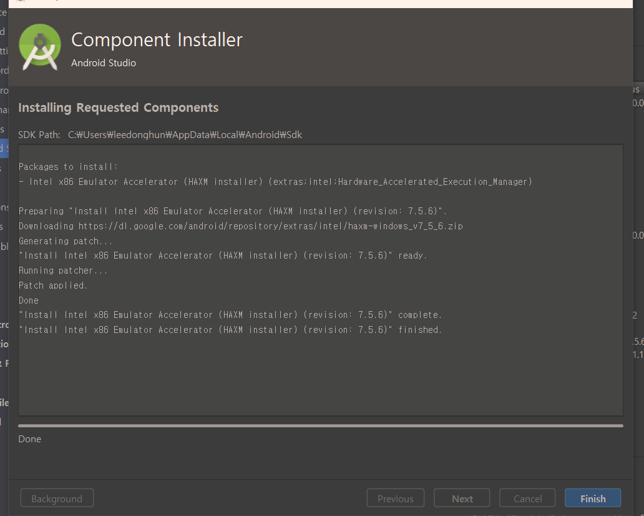Screen dimensions: 644x516
Task: Click the "Installing Requested Components" heading
Action: [x=119, y=107]
